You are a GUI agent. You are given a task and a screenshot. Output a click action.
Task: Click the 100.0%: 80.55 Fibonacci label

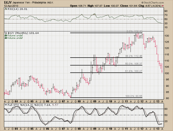(134, 96)
